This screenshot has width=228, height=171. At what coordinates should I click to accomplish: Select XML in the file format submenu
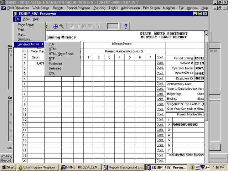click(x=52, y=73)
